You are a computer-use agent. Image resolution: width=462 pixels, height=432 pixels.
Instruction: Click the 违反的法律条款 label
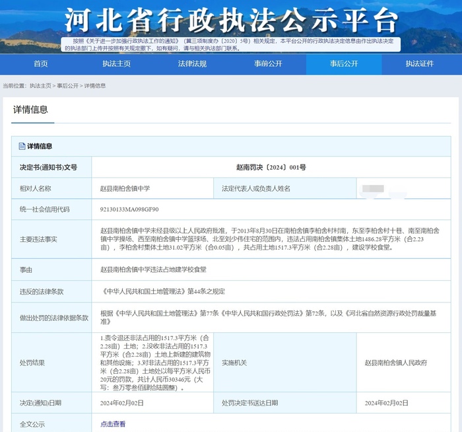click(42, 292)
